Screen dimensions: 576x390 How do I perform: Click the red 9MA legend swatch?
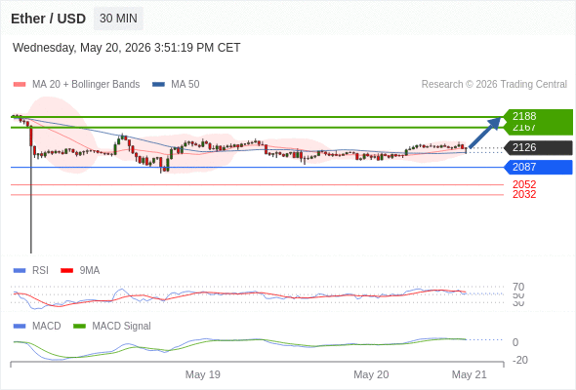coord(66,271)
